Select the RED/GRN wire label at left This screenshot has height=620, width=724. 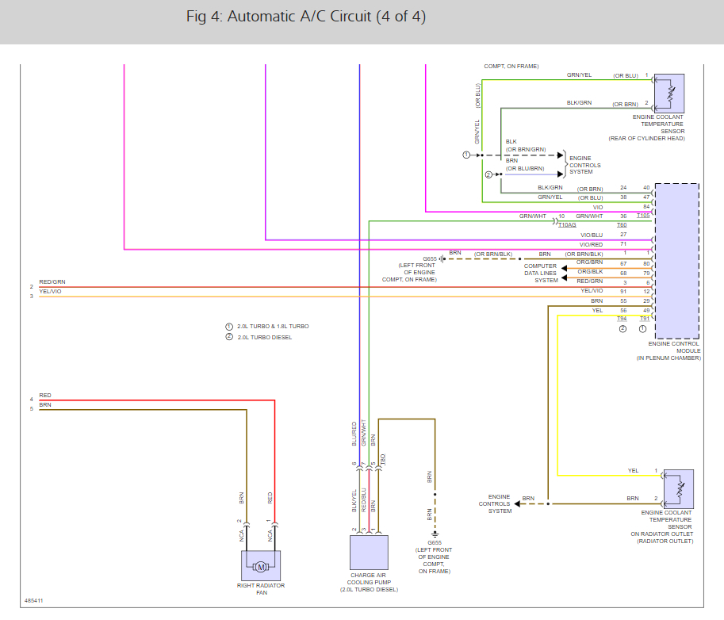tap(52, 281)
